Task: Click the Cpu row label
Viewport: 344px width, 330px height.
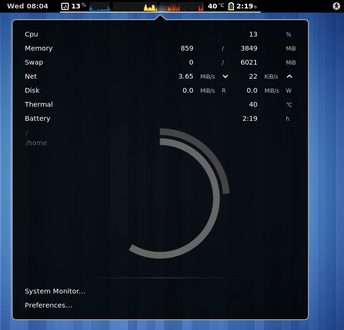Action: tap(31, 34)
